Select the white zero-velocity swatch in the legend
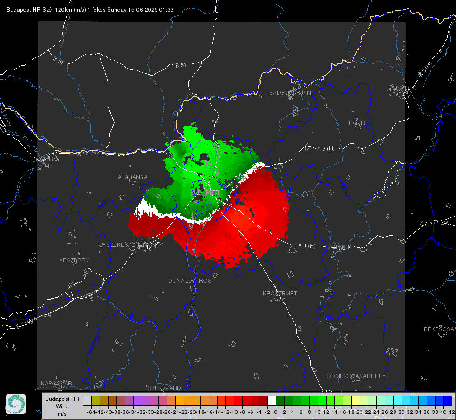This screenshot has height=420, width=456. pos(272,400)
